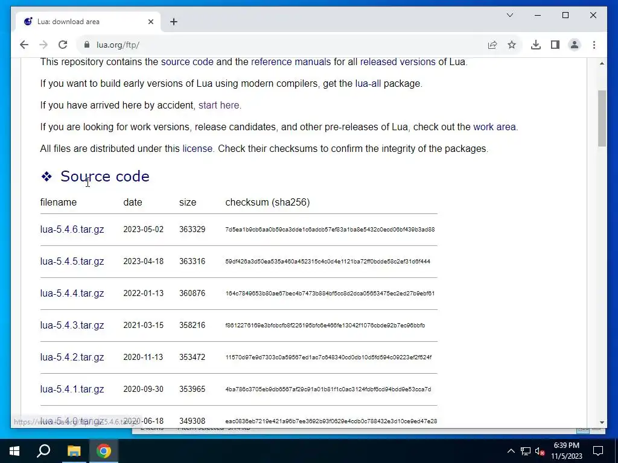Open the Windows Start menu
The height and width of the screenshot is (463, 618).
click(x=14, y=451)
